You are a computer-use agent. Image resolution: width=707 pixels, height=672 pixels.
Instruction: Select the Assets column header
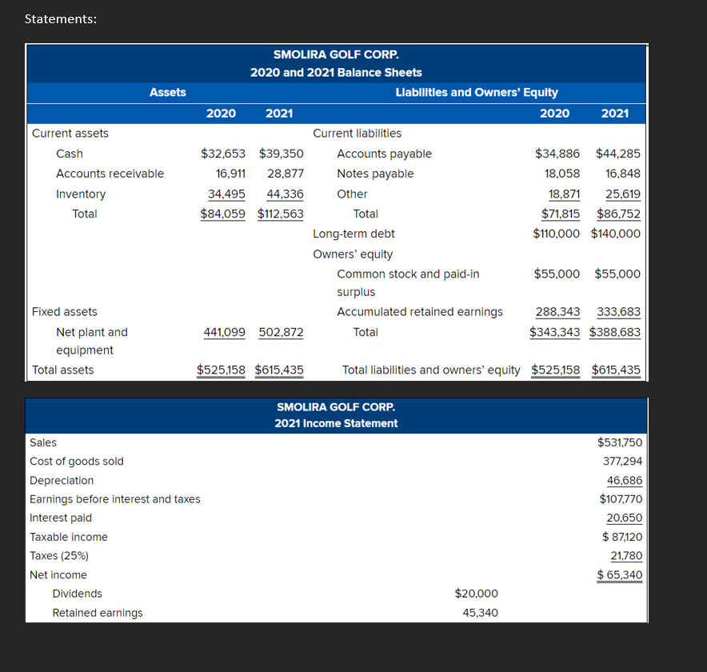167,93
